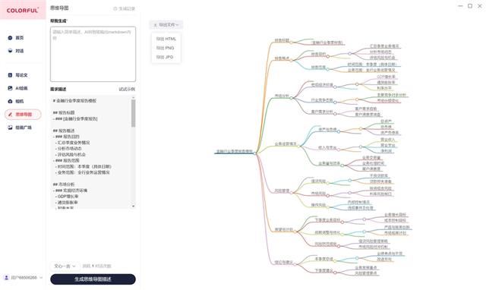The image size is (486, 290).
Task: Collapse the 展望与计划 node circle
Action: (295, 232)
